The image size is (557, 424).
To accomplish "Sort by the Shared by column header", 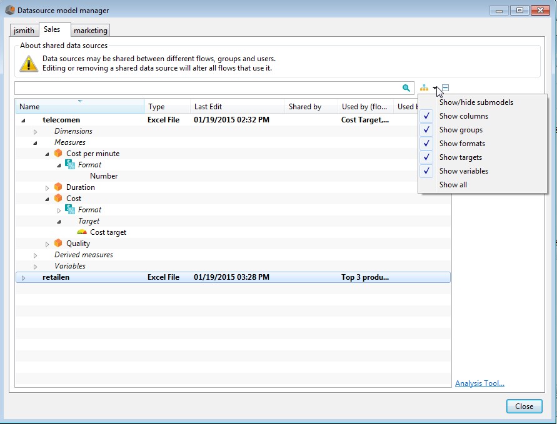I will 311,106.
